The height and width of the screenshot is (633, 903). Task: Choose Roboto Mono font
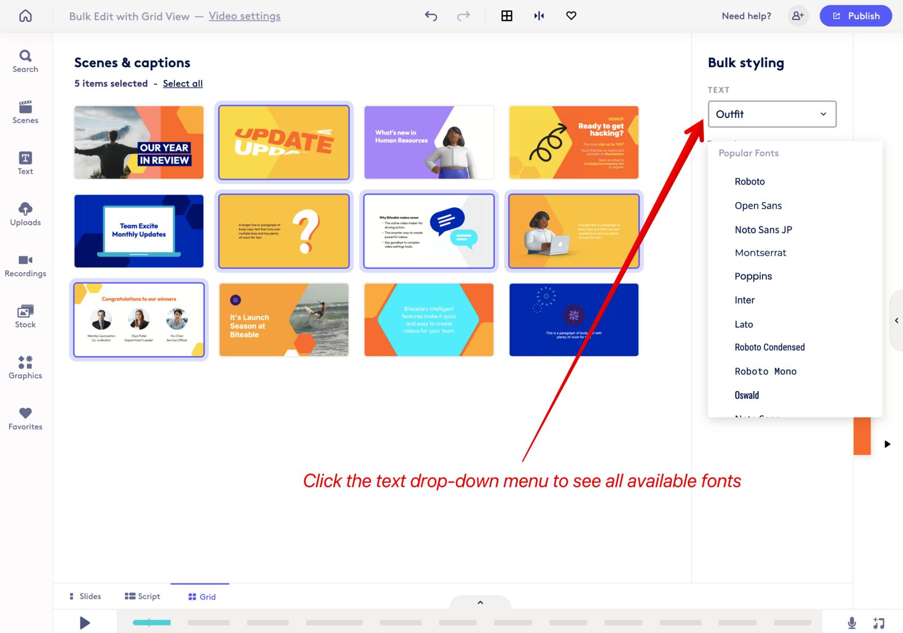coord(765,372)
